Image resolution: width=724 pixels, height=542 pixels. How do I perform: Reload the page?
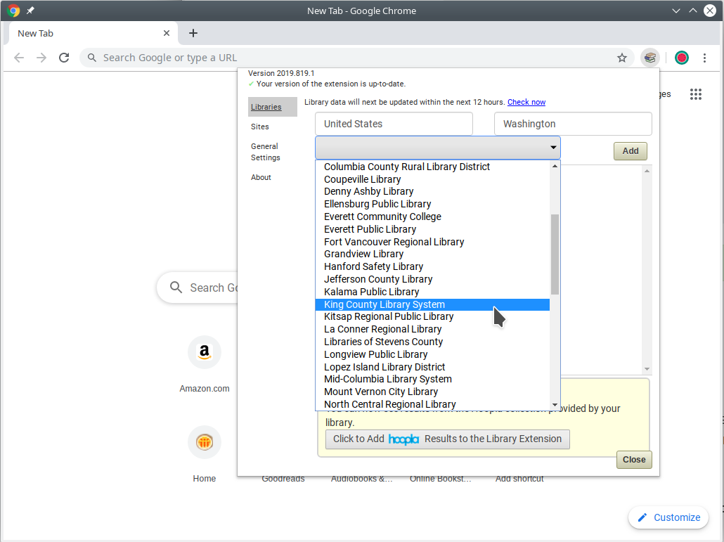point(64,58)
